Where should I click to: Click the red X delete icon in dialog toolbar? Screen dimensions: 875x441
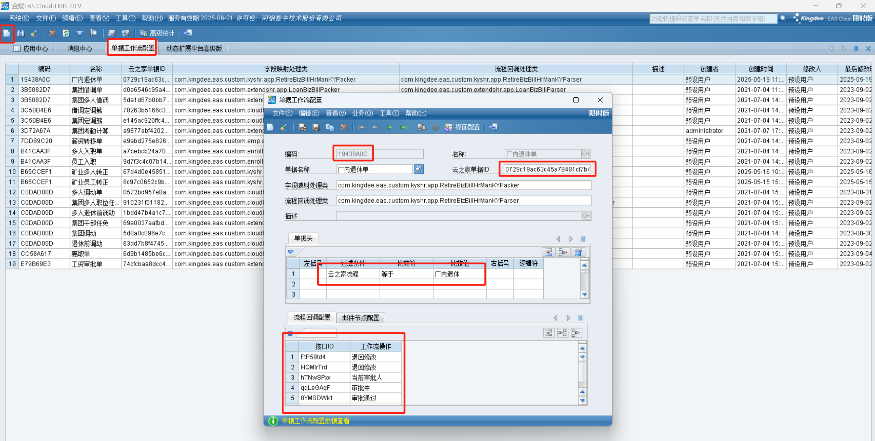[x=344, y=127]
